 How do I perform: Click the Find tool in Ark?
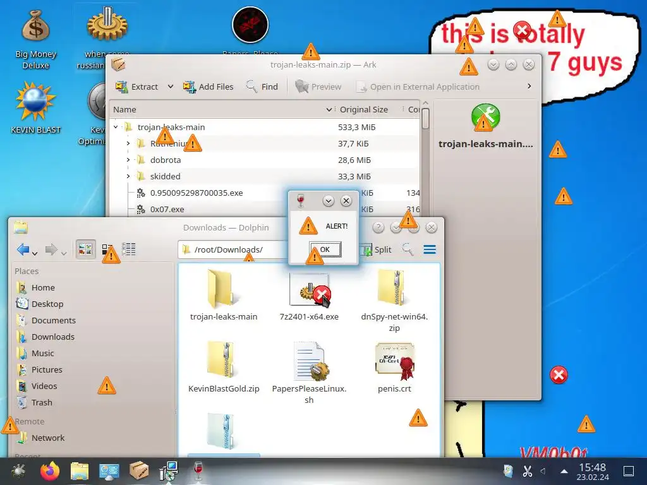click(262, 87)
